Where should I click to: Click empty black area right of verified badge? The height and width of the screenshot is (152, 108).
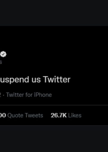tap(57, 54)
